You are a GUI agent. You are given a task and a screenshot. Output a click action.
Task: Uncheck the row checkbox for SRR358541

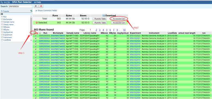coord(36,98)
